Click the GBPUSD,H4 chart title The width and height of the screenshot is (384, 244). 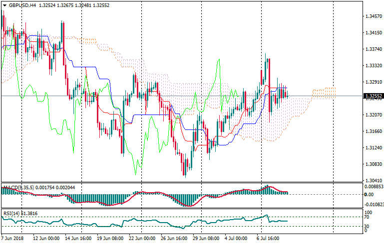(x=21, y=5)
